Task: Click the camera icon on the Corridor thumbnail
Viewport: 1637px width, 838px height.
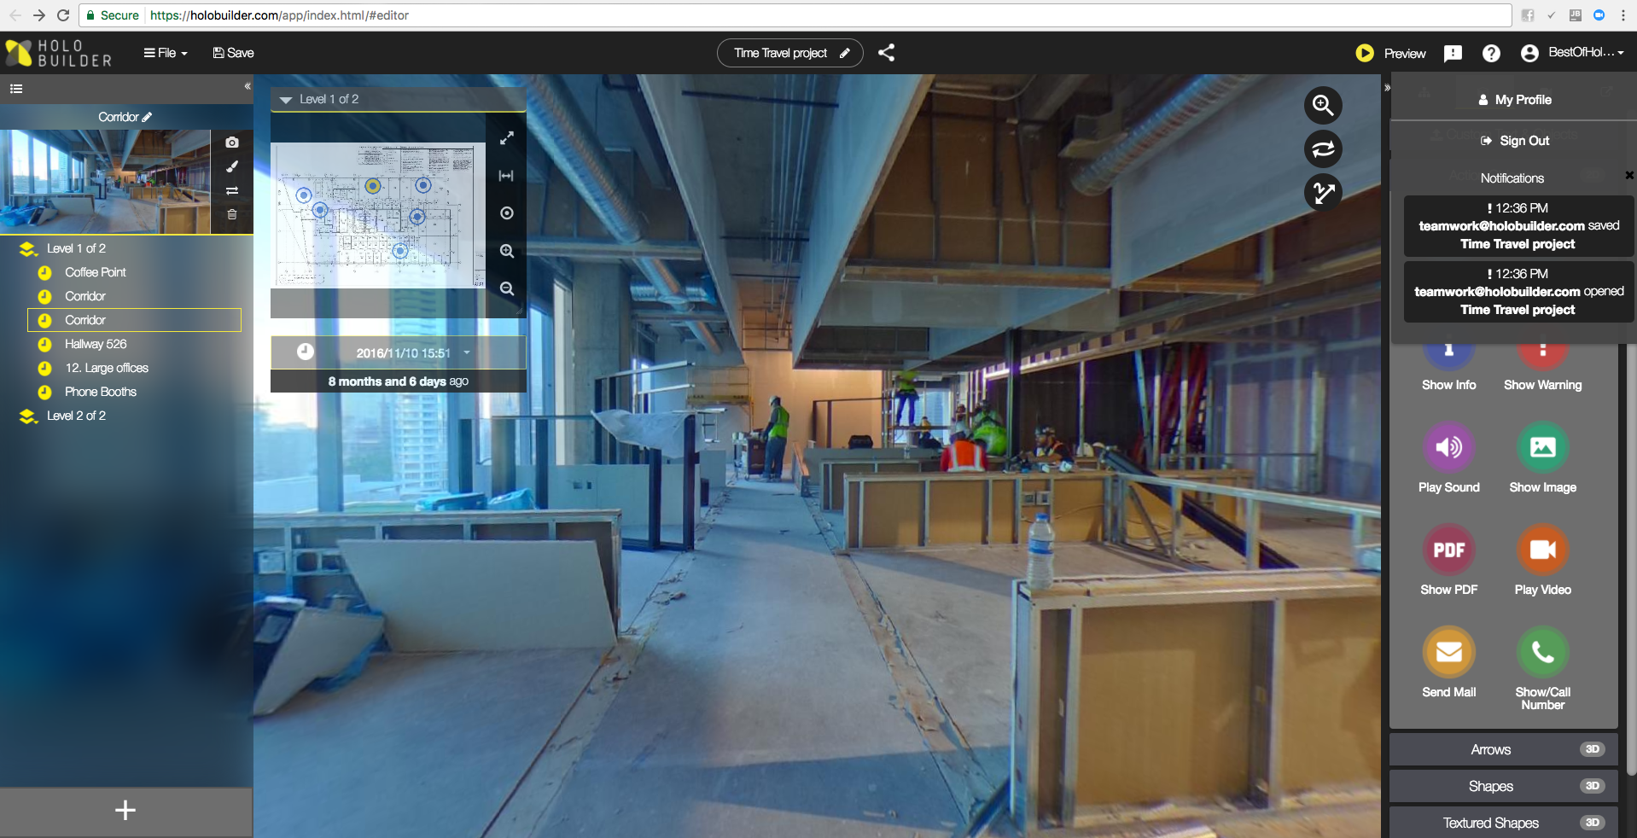Action: click(231, 143)
